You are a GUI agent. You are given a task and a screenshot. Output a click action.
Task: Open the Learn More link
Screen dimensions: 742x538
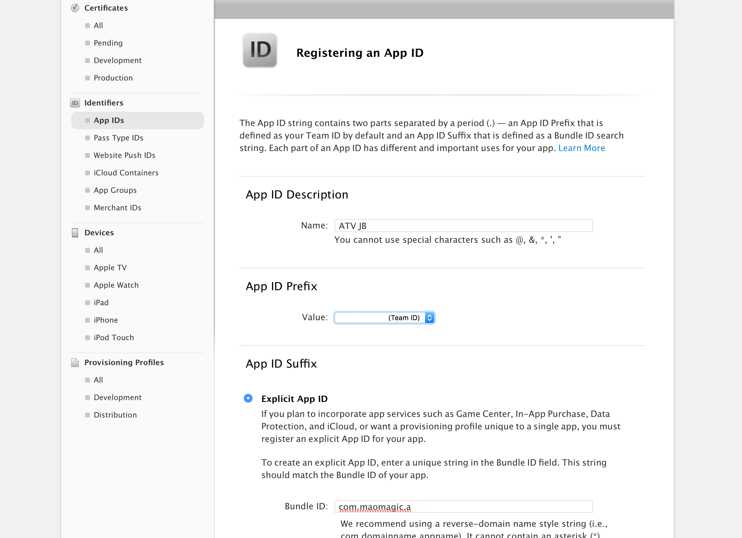[x=581, y=148]
